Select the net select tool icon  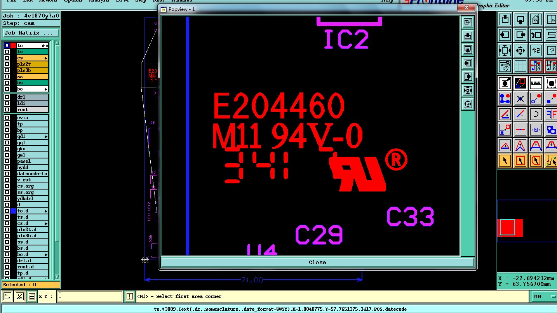tap(551, 160)
